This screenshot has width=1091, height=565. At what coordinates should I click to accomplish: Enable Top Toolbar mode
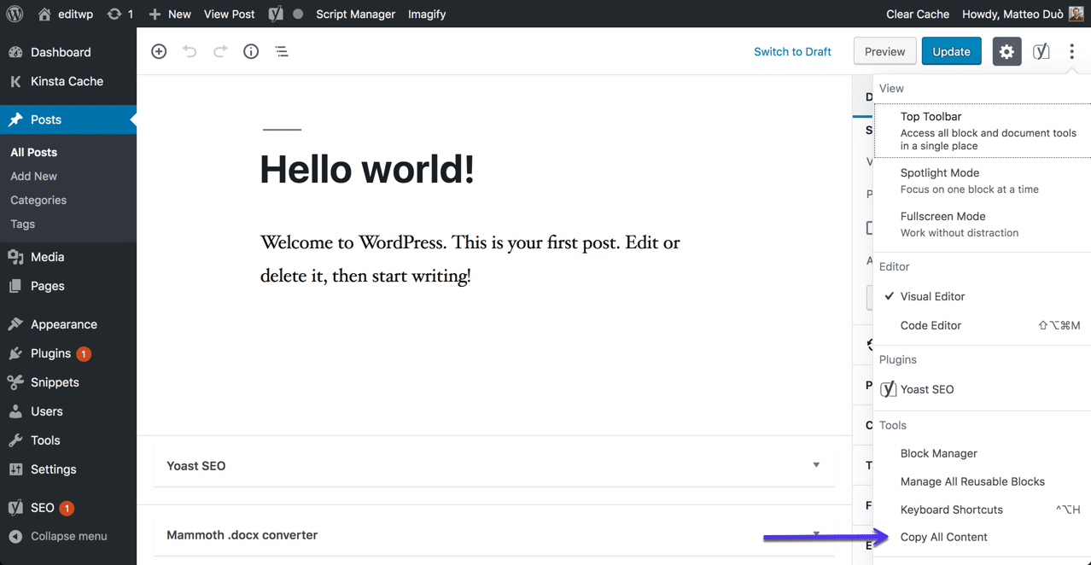point(931,116)
